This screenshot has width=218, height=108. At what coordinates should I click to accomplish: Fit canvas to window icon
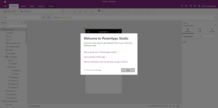click(x=178, y=106)
